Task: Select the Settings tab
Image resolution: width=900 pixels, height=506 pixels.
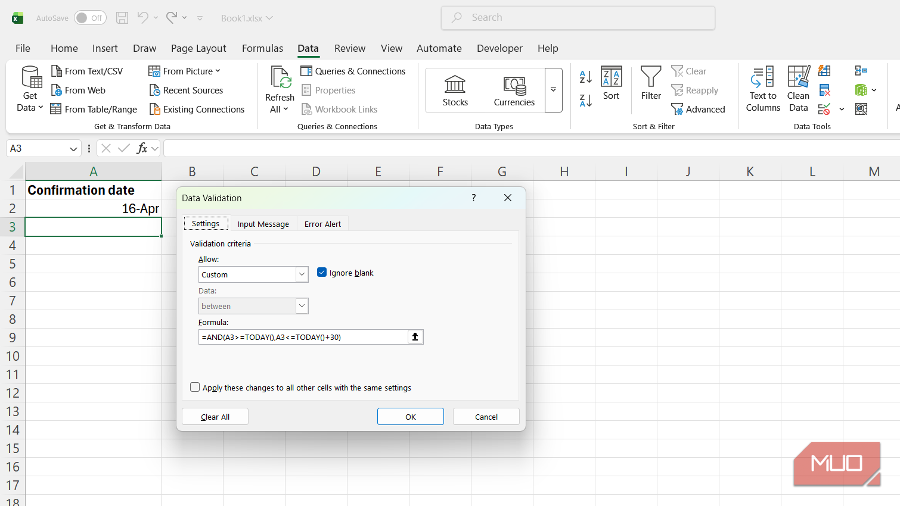Action: (x=206, y=223)
